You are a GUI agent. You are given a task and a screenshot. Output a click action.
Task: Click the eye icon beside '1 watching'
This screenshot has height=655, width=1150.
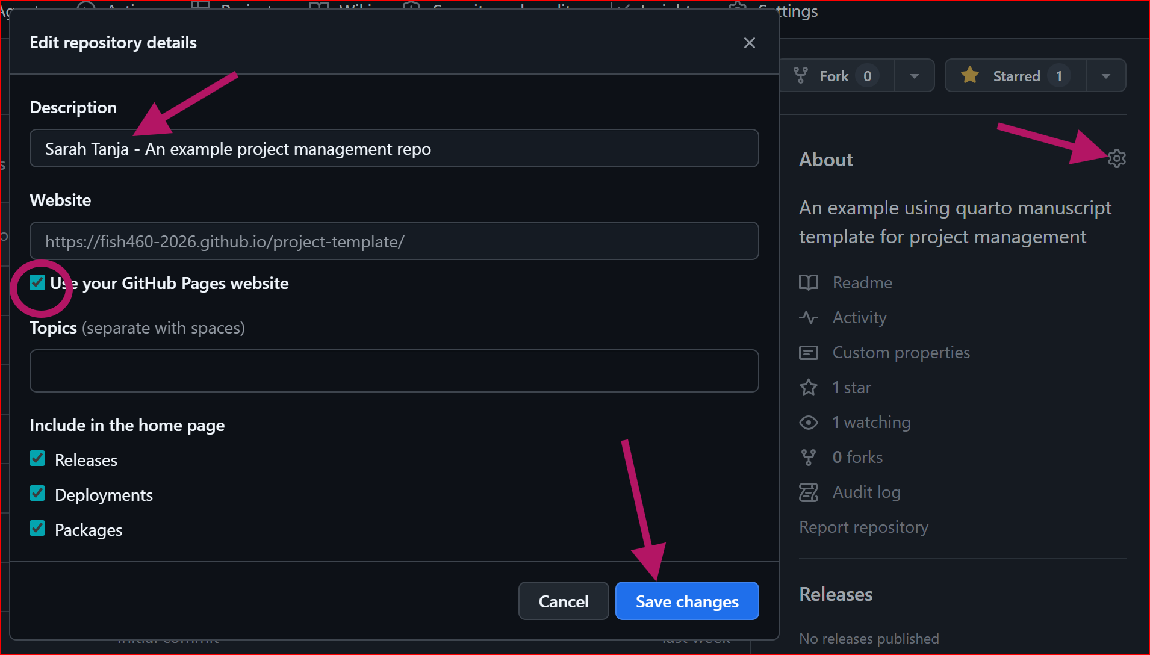click(809, 422)
